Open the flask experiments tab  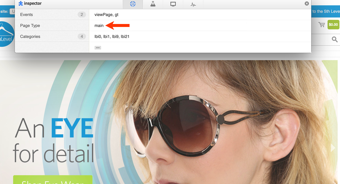(153, 4)
